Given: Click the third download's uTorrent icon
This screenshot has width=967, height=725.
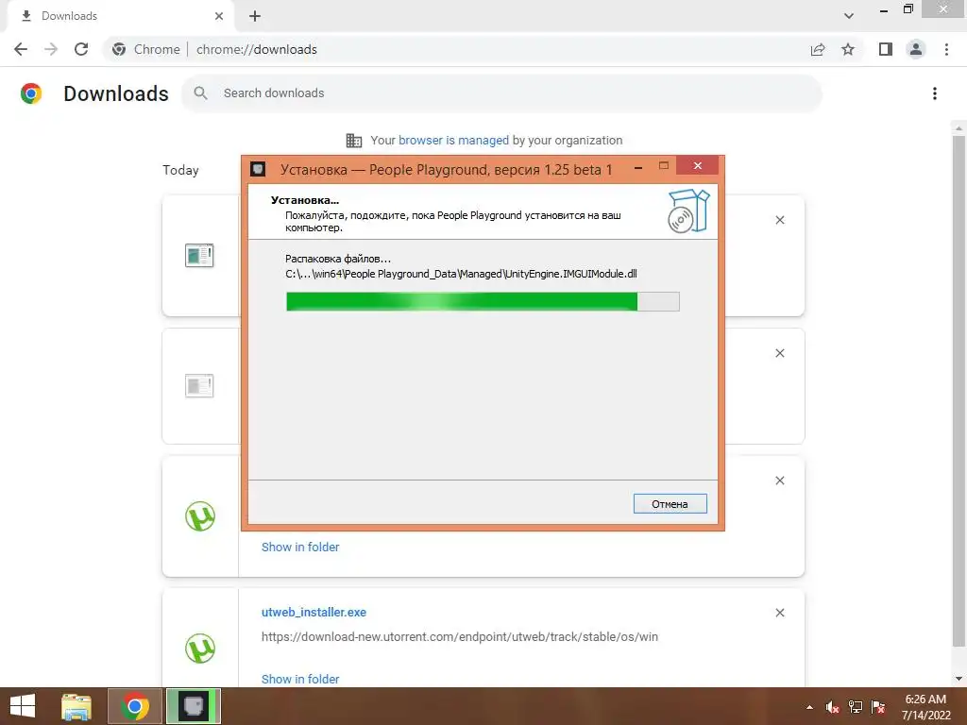Looking at the screenshot, I should 200,516.
